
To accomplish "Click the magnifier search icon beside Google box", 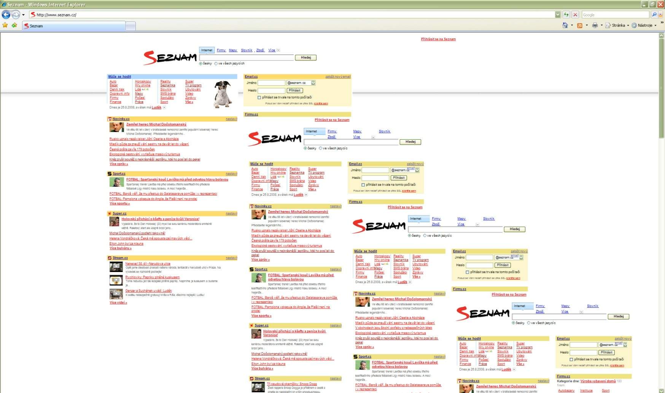I will pyautogui.click(x=654, y=14).
